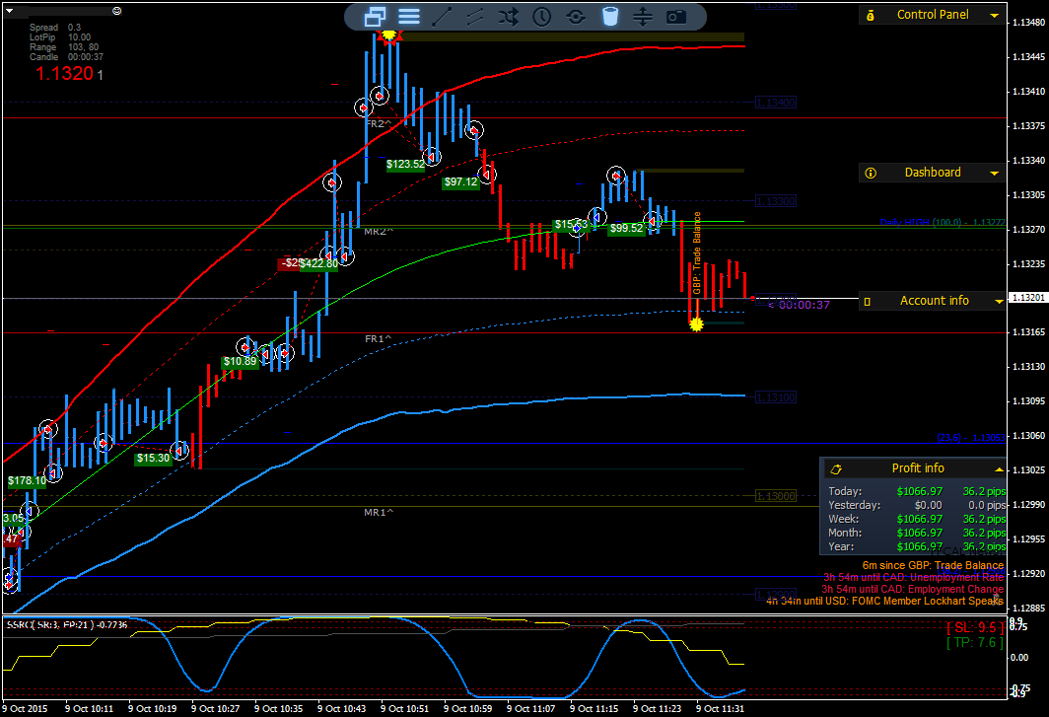Screen dimensions: 1049x717
Task: Click the MR2^ level label
Action: (379, 232)
